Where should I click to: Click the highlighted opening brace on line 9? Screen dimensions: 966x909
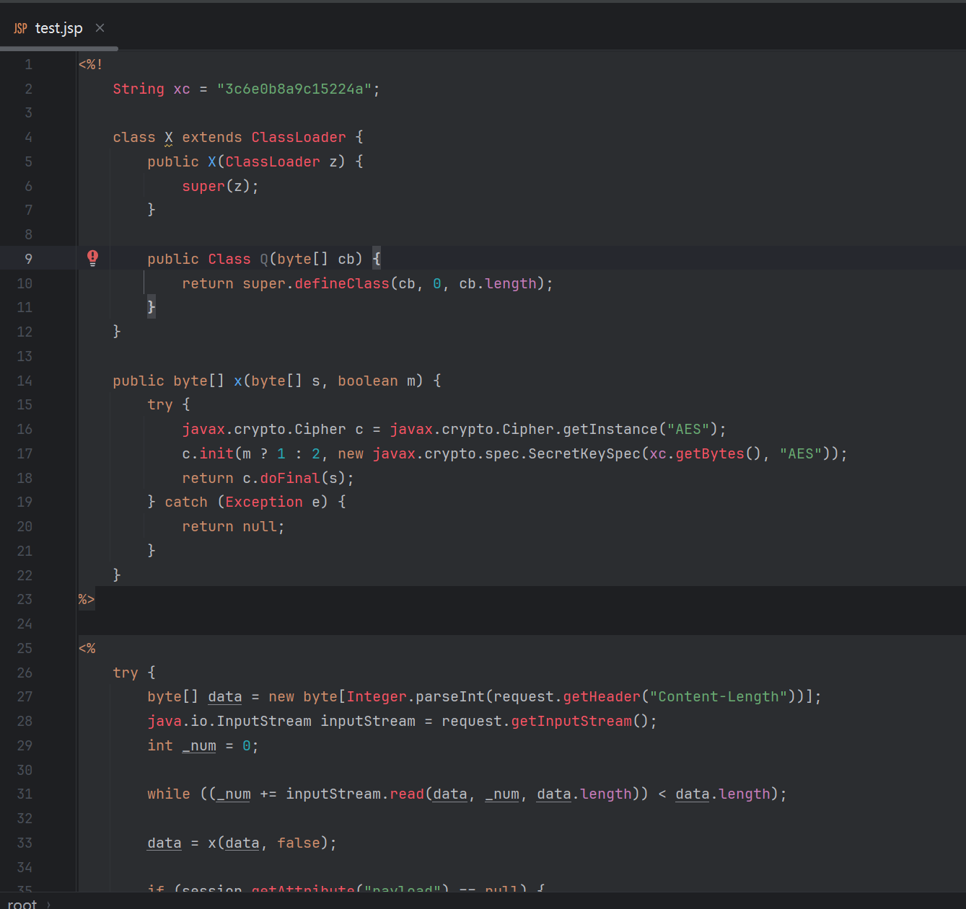coord(377,258)
